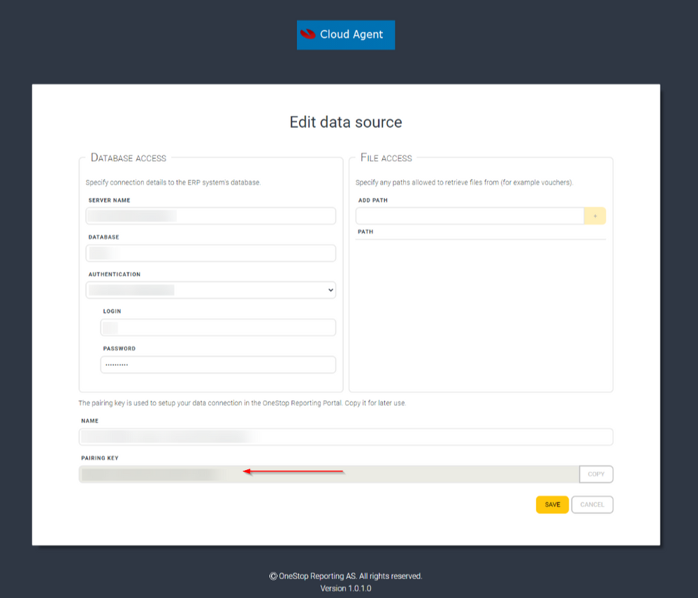Click the Add Path input field
This screenshot has width=698, height=598.
point(470,216)
